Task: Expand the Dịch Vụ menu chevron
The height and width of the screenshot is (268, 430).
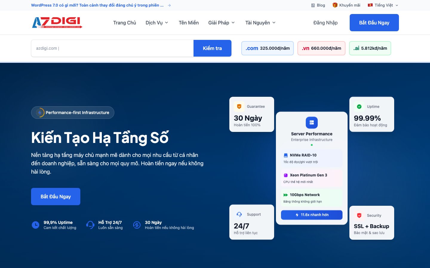Action: 167,23
